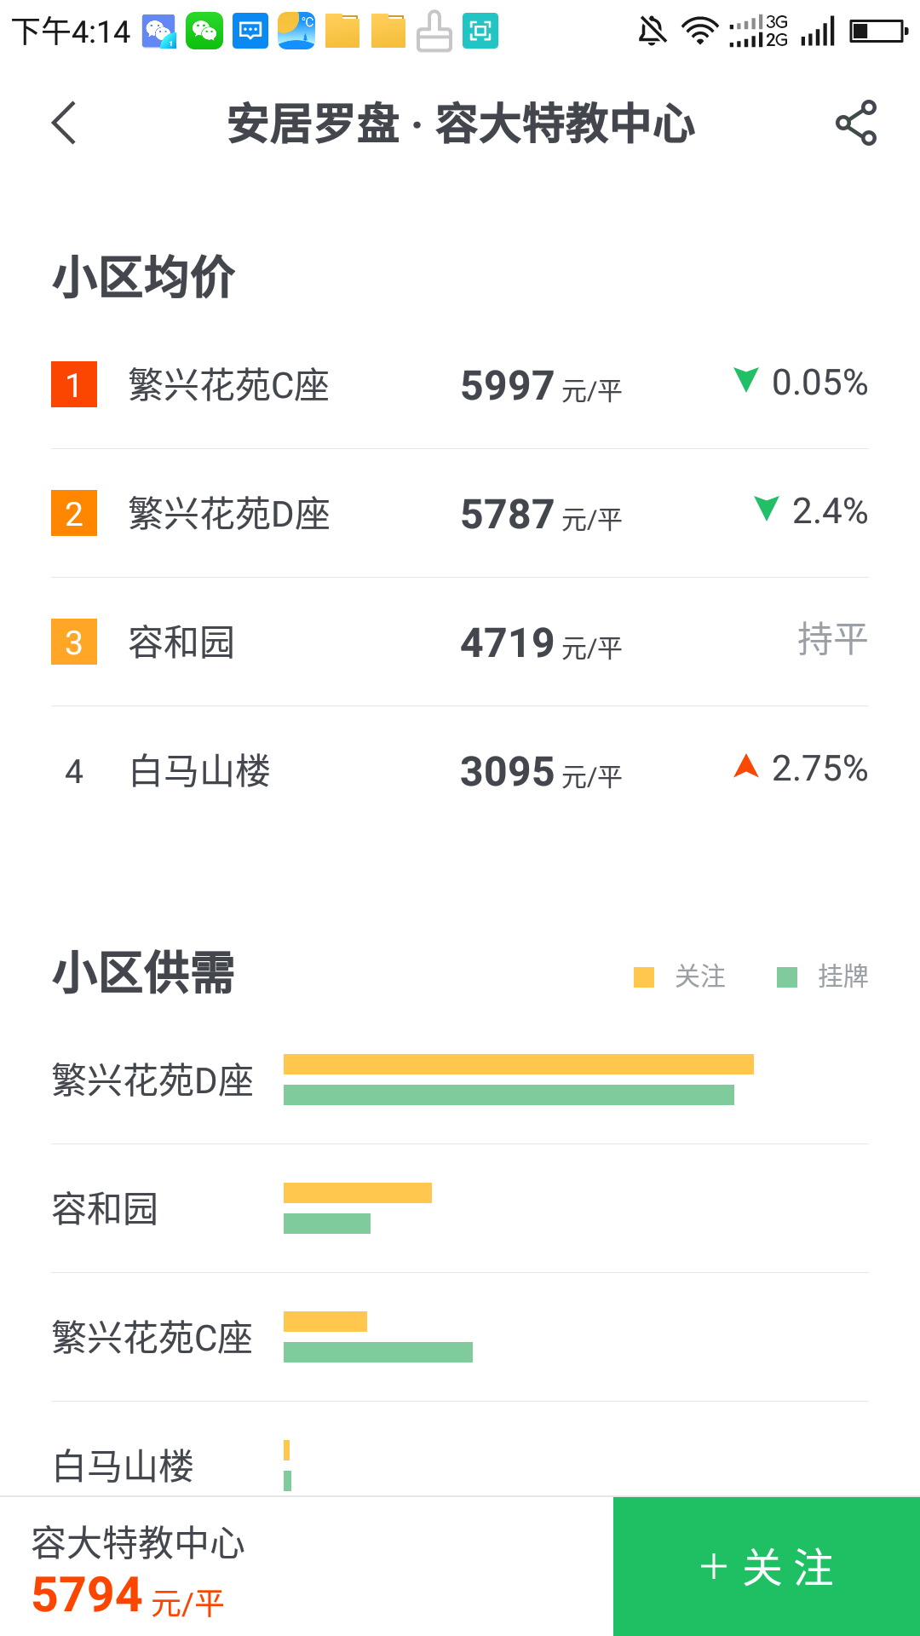Open 容和园 in price ranking
920x1636 pixels.
[x=181, y=642]
